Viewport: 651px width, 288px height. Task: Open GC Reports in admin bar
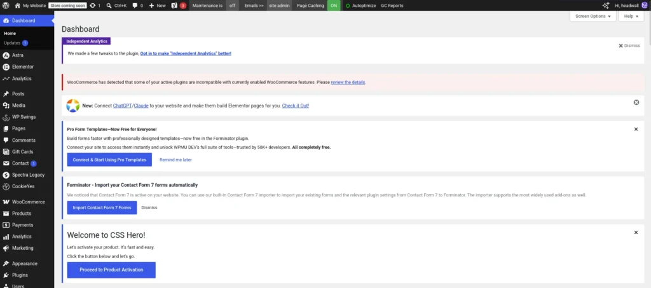tap(392, 5)
